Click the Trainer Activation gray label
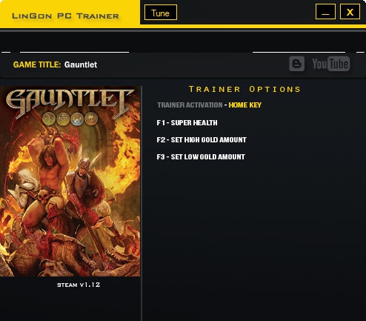 click(190, 105)
